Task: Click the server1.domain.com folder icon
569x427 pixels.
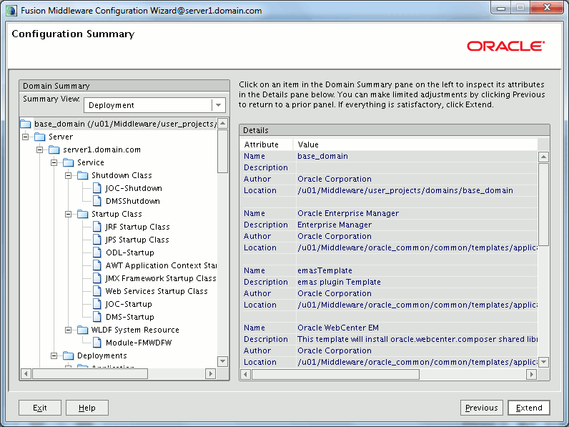Action: pos(54,149)
